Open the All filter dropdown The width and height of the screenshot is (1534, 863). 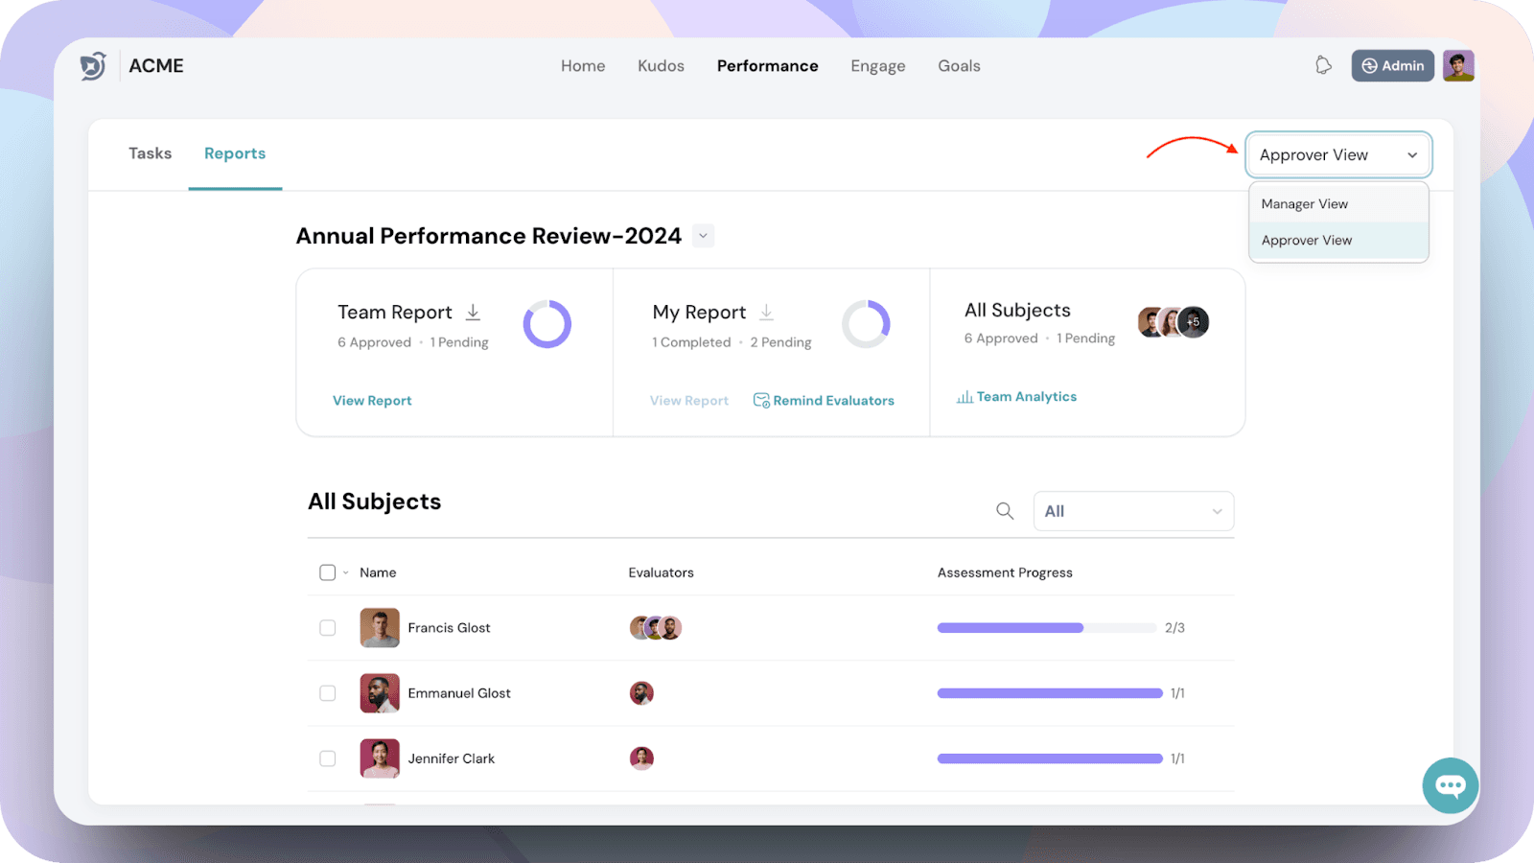pyautogui.click(x=1133, y=511)
